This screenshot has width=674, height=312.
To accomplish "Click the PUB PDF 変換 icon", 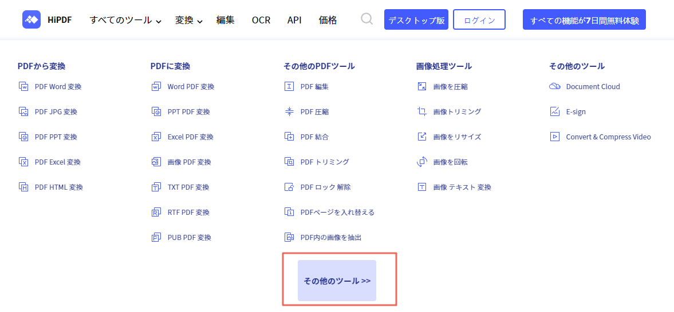I will point(156,237).
